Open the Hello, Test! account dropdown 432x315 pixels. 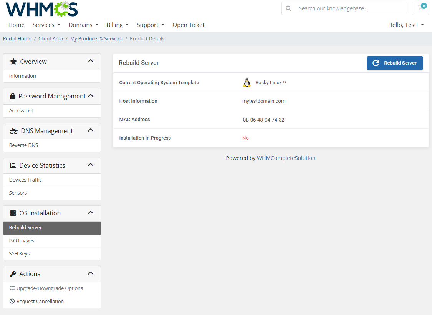point(406,25)
